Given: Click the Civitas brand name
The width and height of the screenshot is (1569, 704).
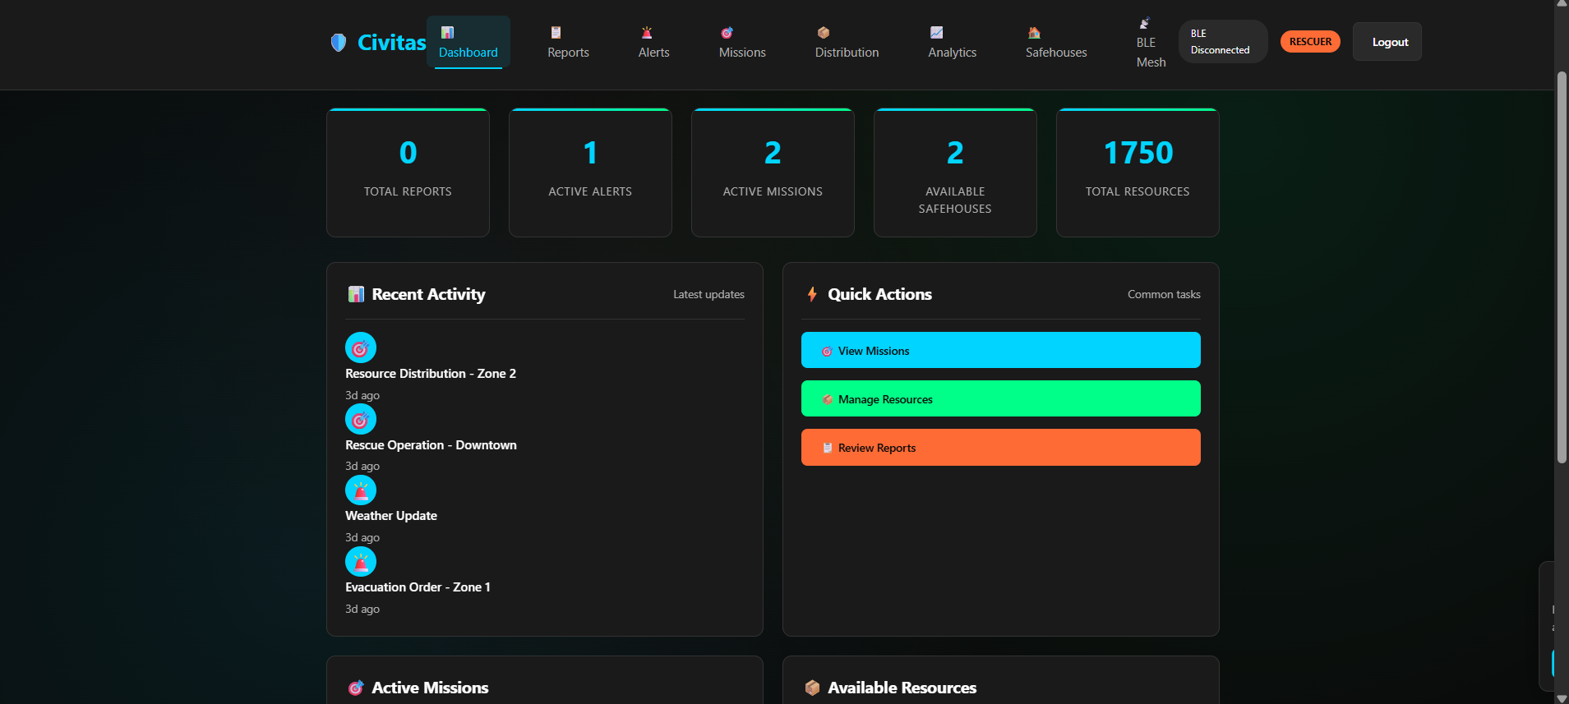Looking at the screenshot, I should pyautogui.click(x=392, y=42).
